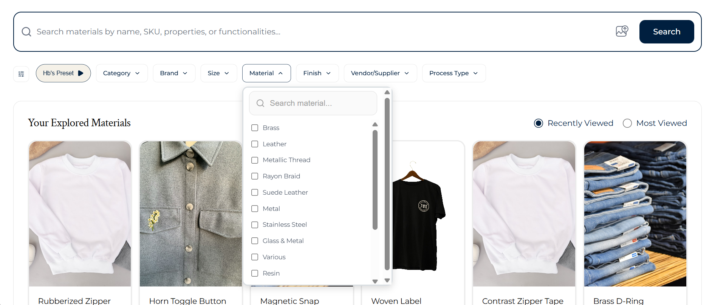The height and width of the screenshot is (305, 712).
Task: Click the image upload search icon
Action: click(622, 31)
